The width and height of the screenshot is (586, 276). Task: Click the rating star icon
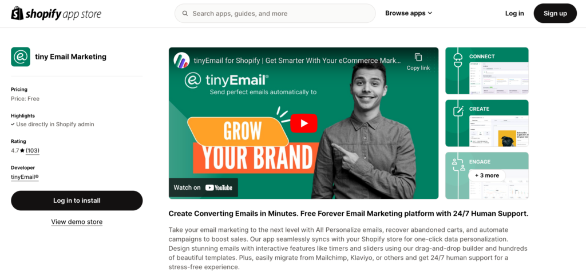point(22,151)
